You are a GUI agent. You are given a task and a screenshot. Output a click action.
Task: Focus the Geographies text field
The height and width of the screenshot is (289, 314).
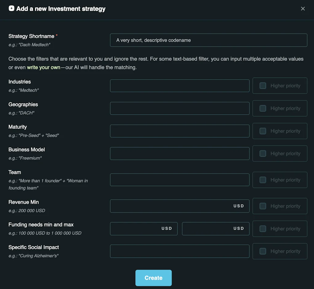coord(180,108)
